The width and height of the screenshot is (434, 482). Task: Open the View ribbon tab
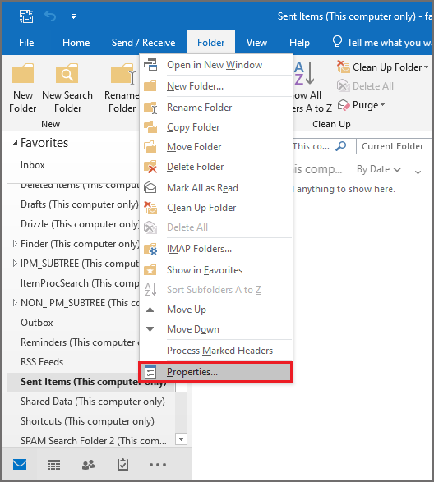click(x=256, y=43)
